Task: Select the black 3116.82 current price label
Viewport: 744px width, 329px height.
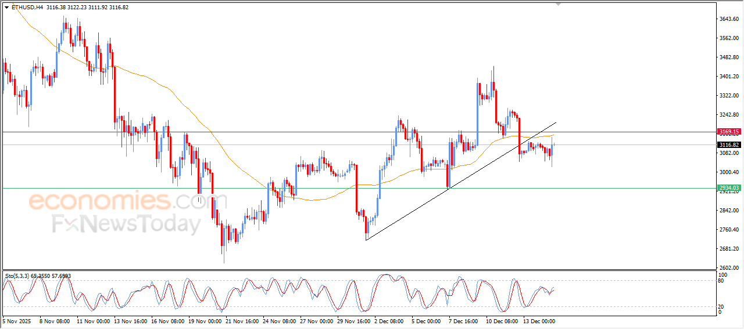Action: [x=728, y=144]
